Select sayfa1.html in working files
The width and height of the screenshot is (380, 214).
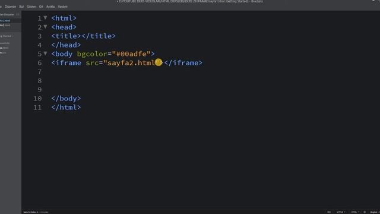5,21
